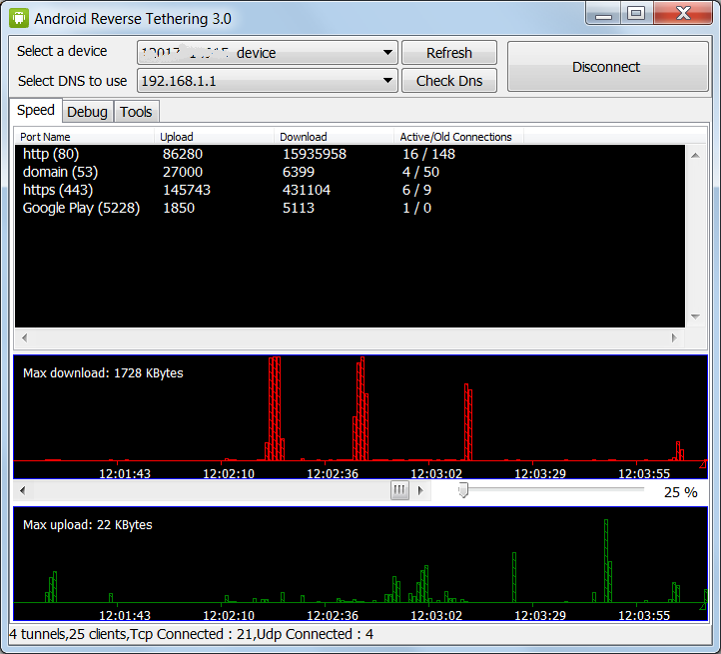The height and width of the screenshot is (654, 721).
Task: Click 12:02:10 marker on download graph
Action: click(229, 473)
